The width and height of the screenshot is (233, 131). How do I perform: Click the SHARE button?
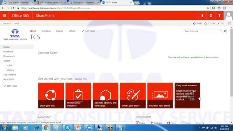(197, 23)
